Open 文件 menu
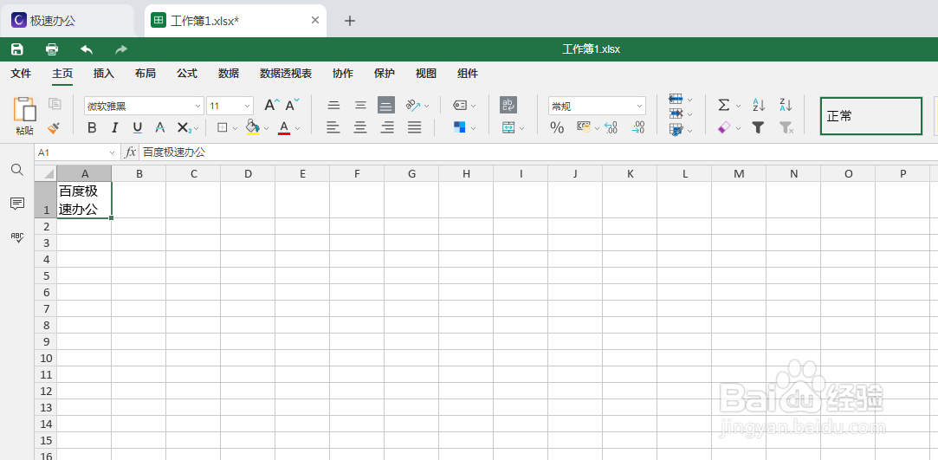Image resolution: width=938 pixels, height=460 pixels. click(21, 74)
